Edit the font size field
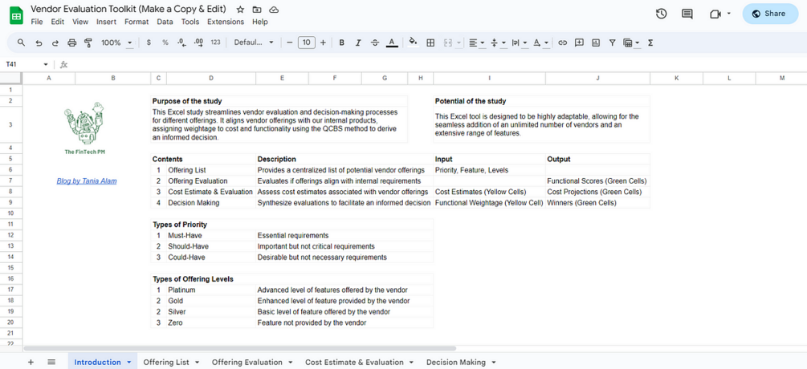 (x=307, y=43)
